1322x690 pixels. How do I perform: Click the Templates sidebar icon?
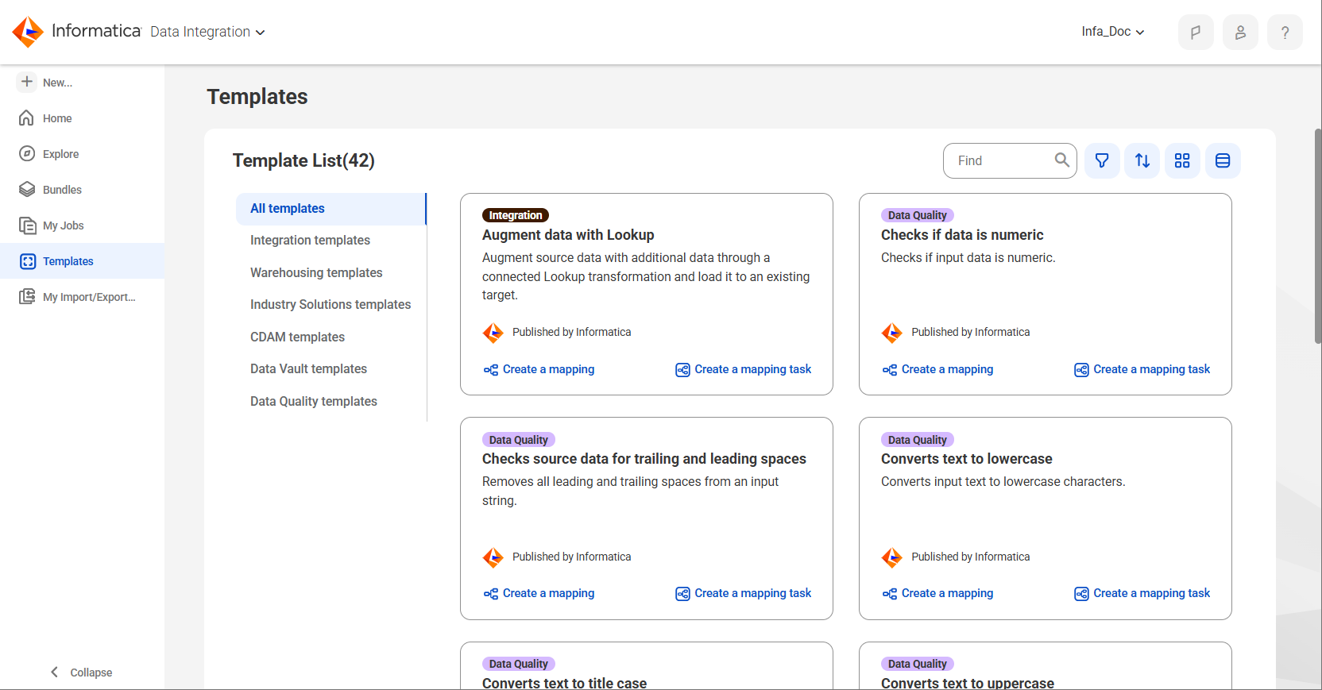(28, 261)
